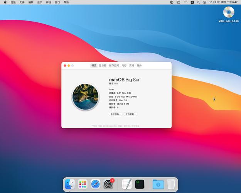The width and height of the screenshot is (241, 193).
Task: Click the processor line 2.81 GHz
Action: pos(120,93)
